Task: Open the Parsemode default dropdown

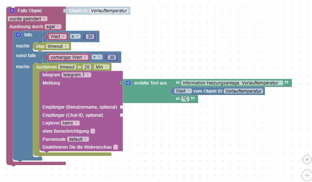Action: coord(78,139)
